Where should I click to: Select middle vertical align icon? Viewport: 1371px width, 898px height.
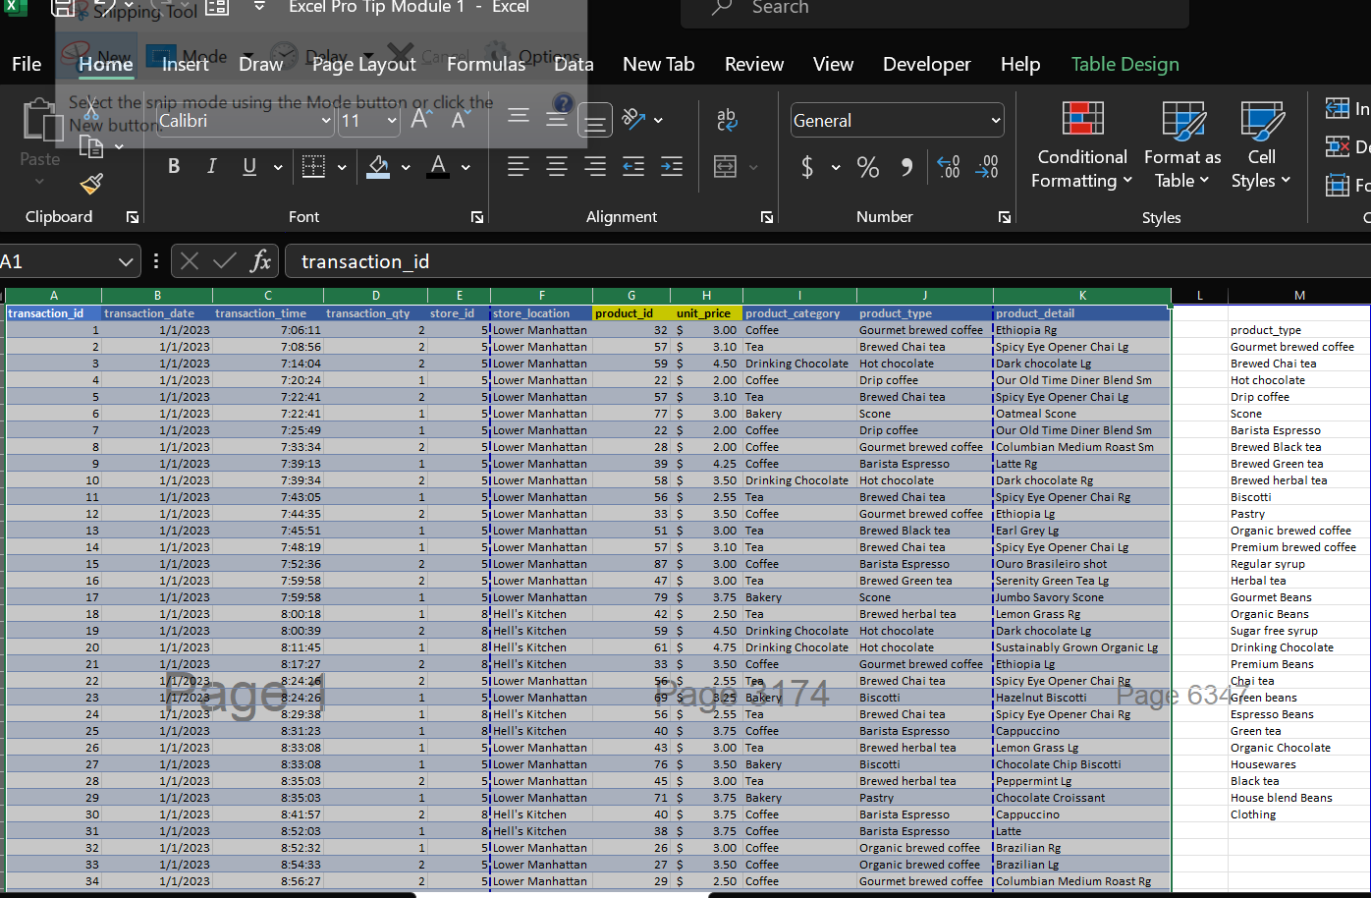557,119
